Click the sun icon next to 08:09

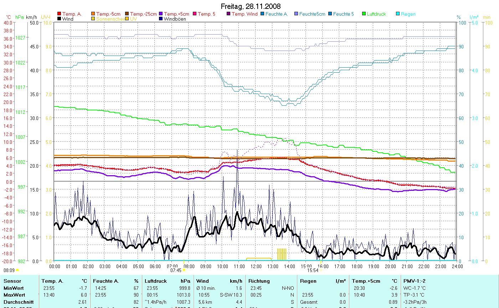[x=17, y=270]
